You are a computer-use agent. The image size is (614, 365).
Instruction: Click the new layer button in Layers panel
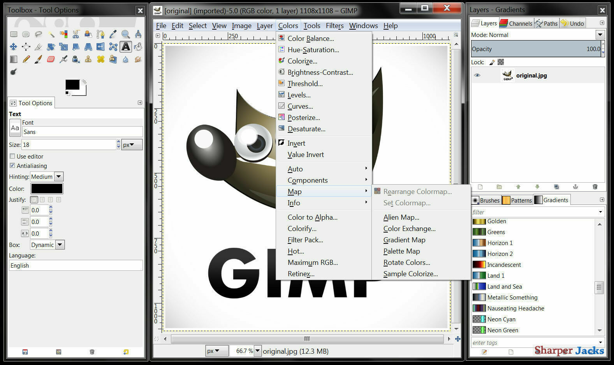480,187
